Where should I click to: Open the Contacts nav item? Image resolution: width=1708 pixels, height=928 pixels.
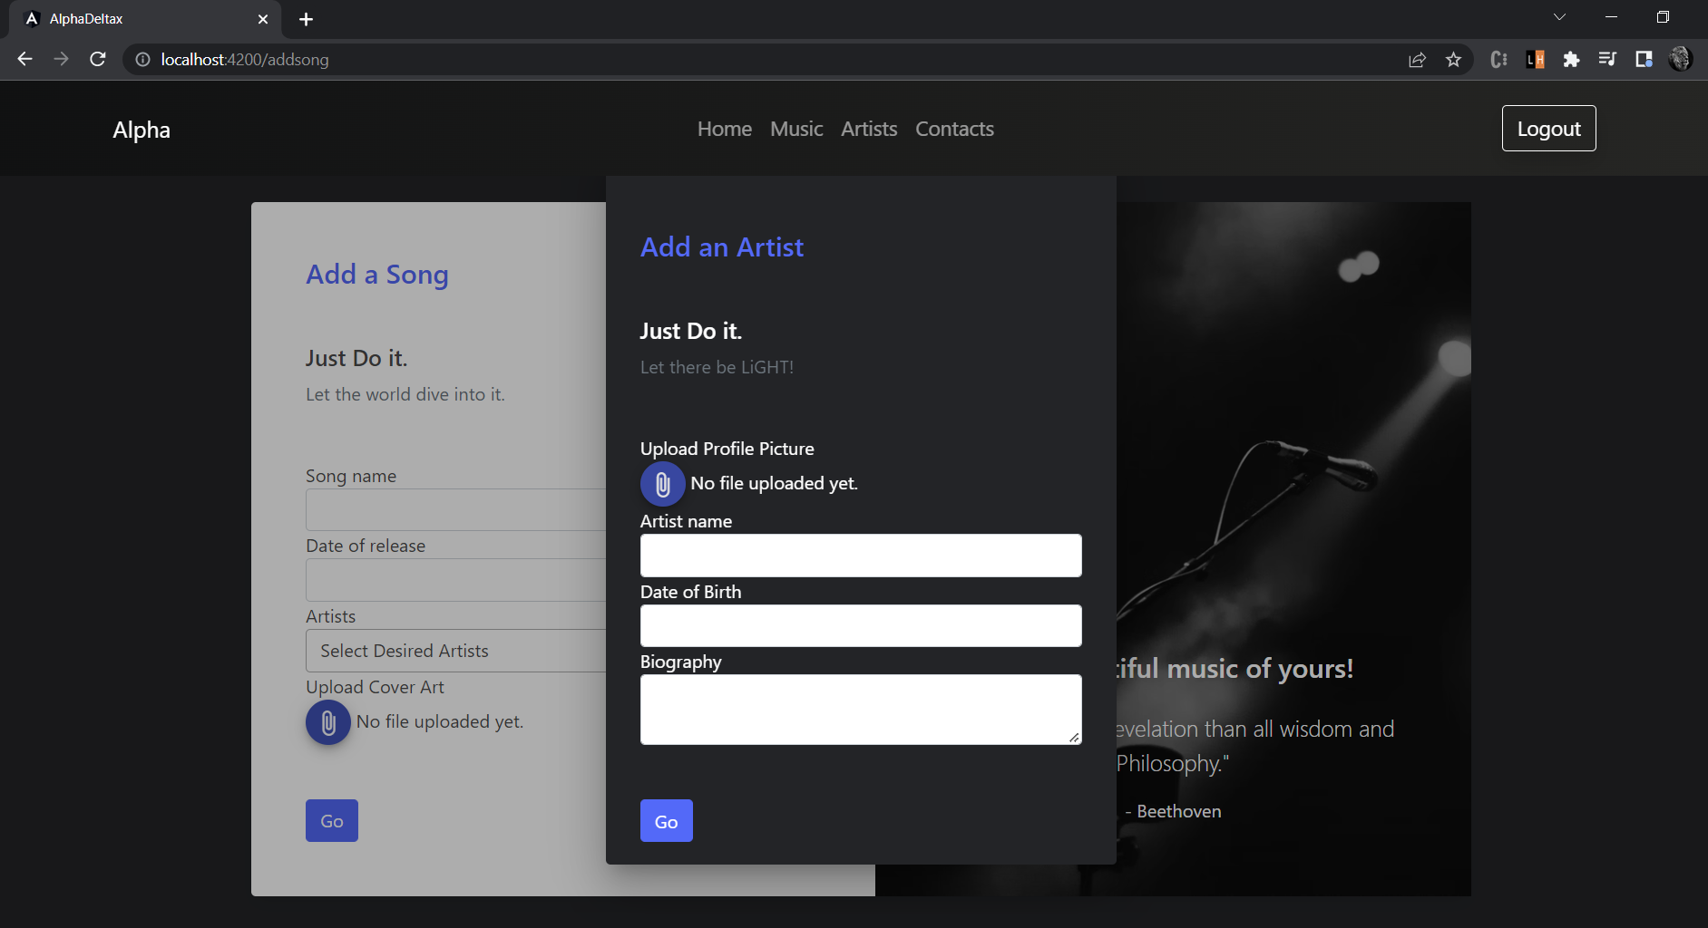point(954,129)
